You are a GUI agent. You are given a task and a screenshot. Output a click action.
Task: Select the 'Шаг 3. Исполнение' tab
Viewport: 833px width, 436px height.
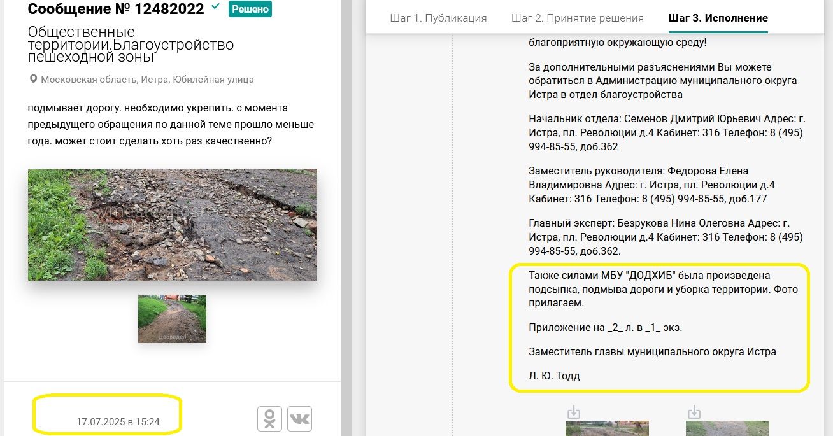pos(718,18)
